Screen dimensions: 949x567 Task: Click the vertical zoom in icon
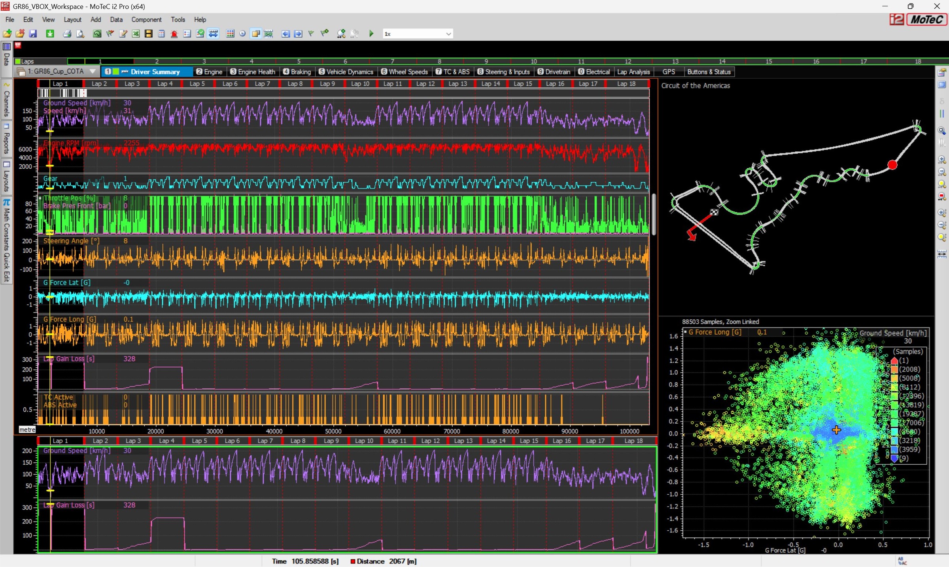pos(942,213)
